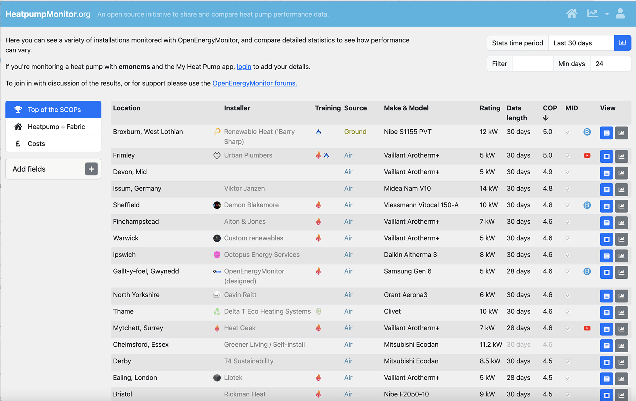Click the HeatpumpMonitor.org site title

click(48, 14)
